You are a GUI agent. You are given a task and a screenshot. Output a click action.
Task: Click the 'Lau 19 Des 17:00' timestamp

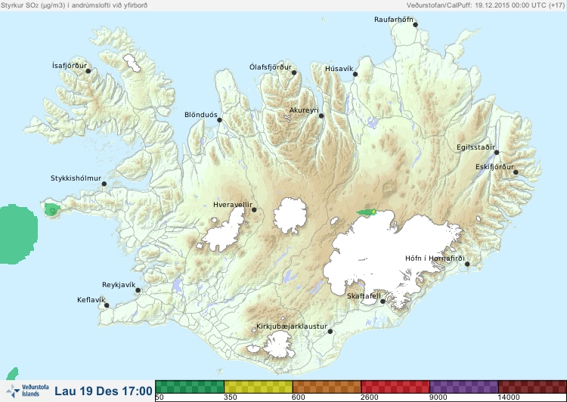(104, 391)
